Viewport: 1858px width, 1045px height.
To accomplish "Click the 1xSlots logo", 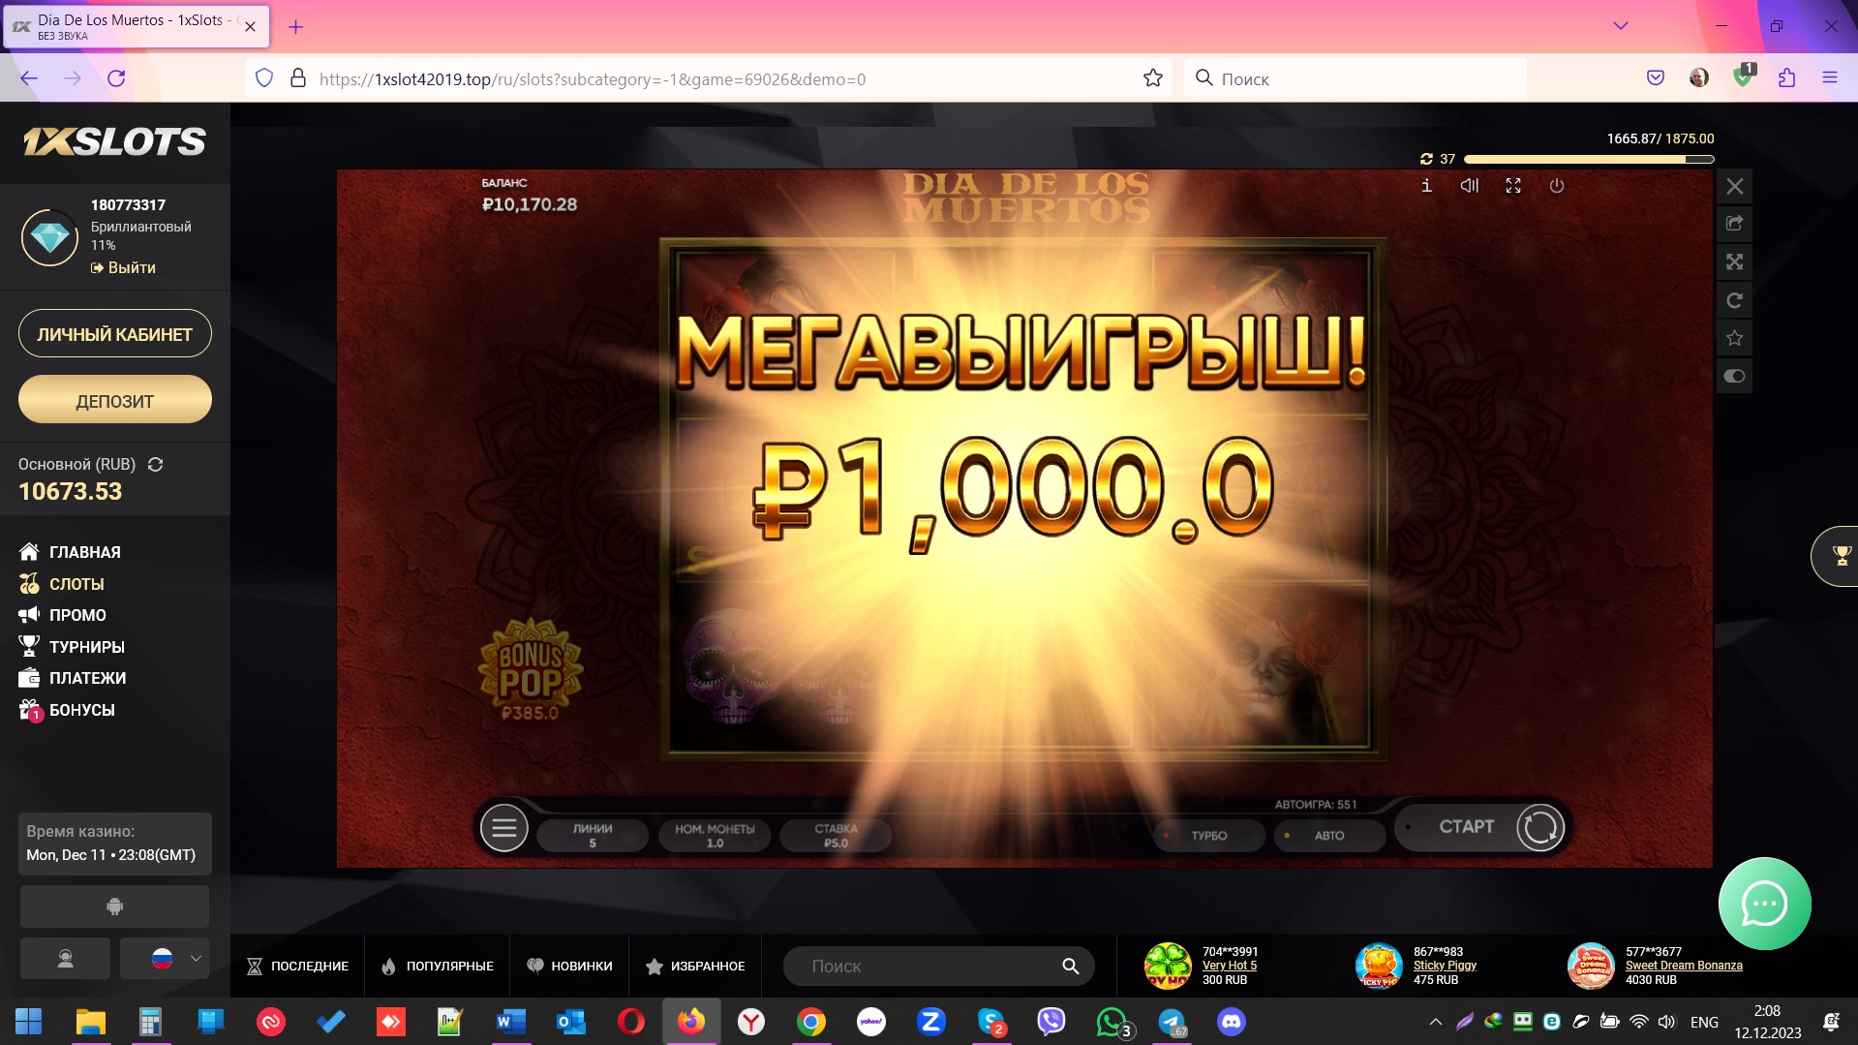I will coord(114,142).
